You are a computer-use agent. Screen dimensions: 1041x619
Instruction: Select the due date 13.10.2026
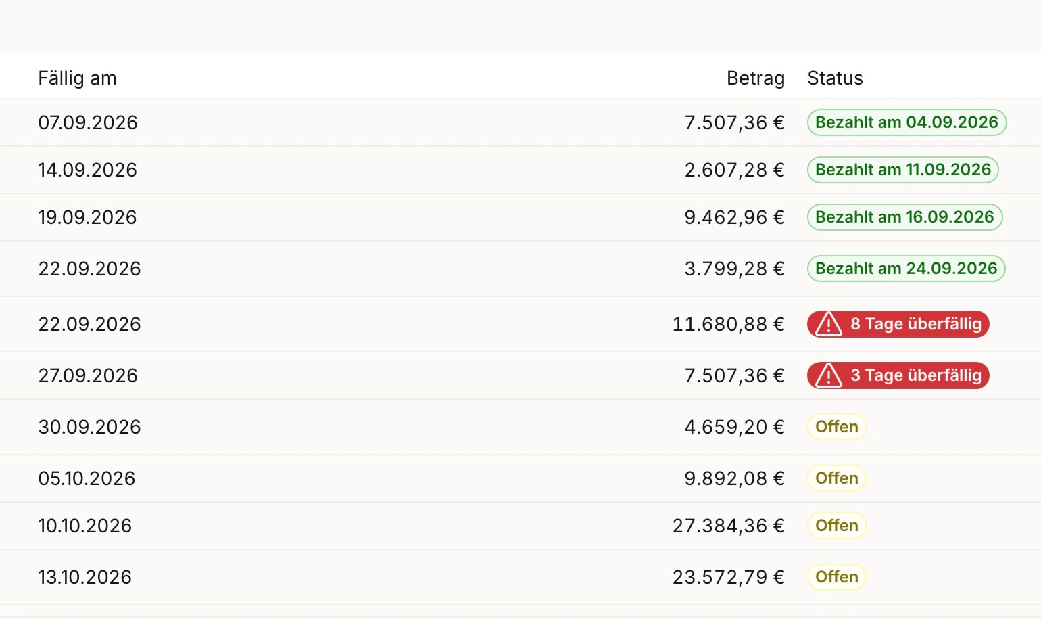pos(84,577)
